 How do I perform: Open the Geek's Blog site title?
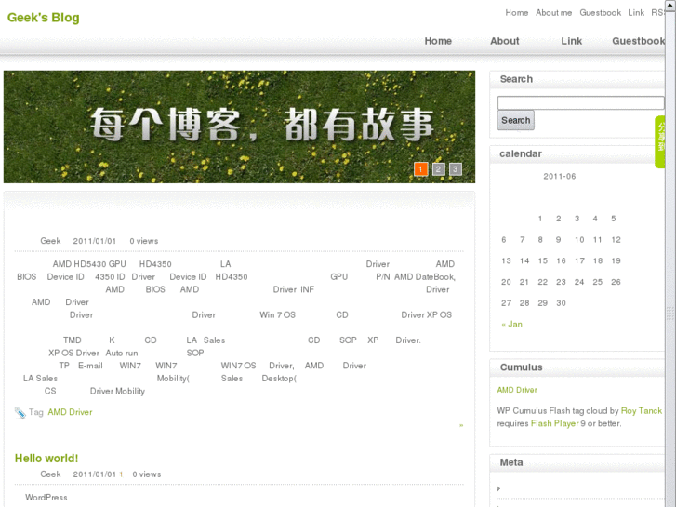pyautogui.click(x=44, y=18)
